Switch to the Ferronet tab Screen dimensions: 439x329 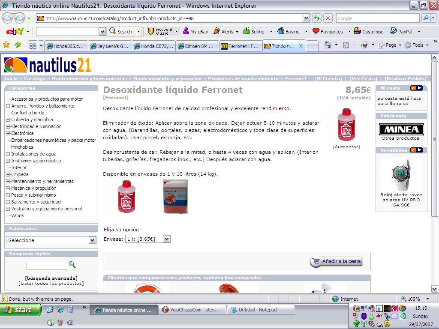240,46
